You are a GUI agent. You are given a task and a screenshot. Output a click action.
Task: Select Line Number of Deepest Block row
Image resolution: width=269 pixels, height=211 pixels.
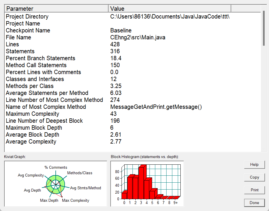pos(44,121)
